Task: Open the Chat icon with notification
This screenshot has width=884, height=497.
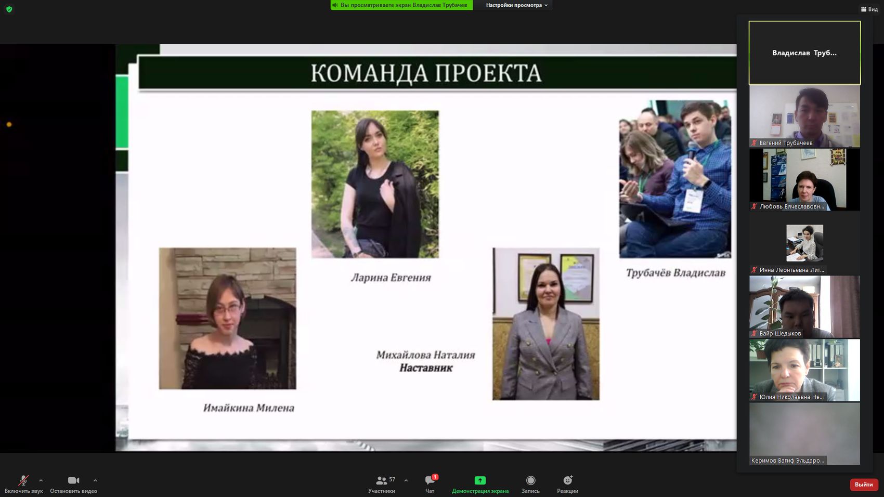Action: coord(430,480)
